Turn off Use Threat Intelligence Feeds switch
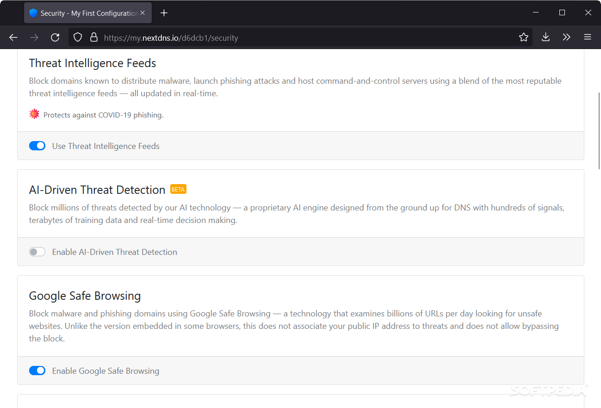The image size is (601, 408). 37,146
